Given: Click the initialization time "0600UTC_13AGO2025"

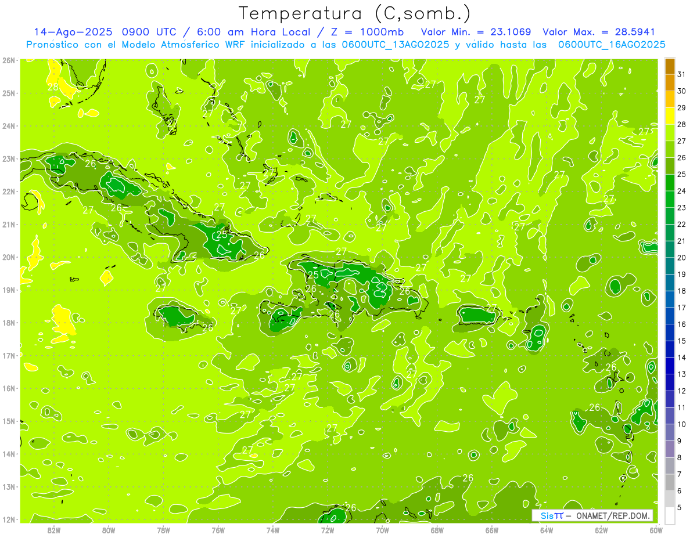Looking at the screenshot, I should [394, 45].
